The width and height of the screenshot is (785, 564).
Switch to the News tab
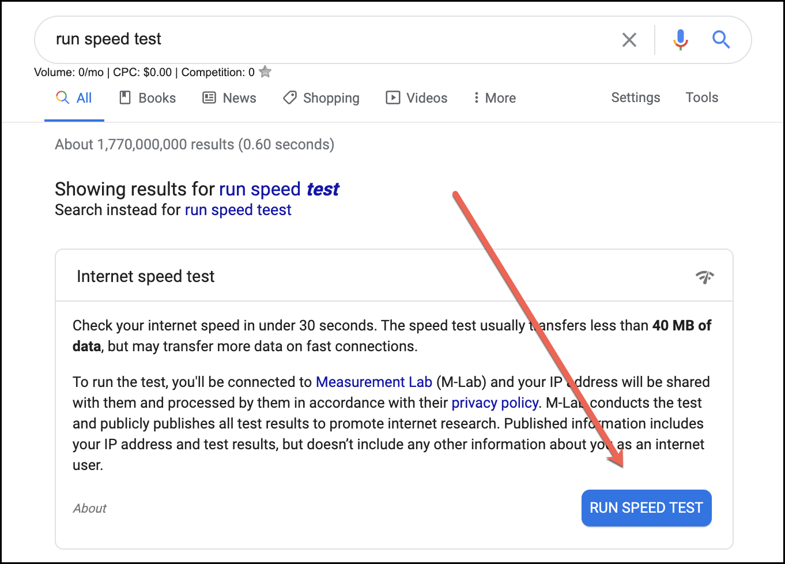pyautogui.click(x=229, y=98)
